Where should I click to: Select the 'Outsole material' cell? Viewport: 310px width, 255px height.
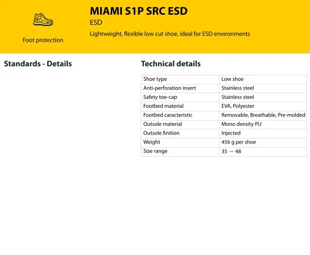point(180,125)
